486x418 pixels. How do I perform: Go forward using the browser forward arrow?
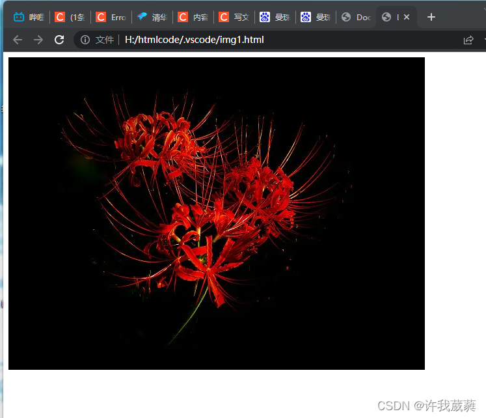[38, 40]
